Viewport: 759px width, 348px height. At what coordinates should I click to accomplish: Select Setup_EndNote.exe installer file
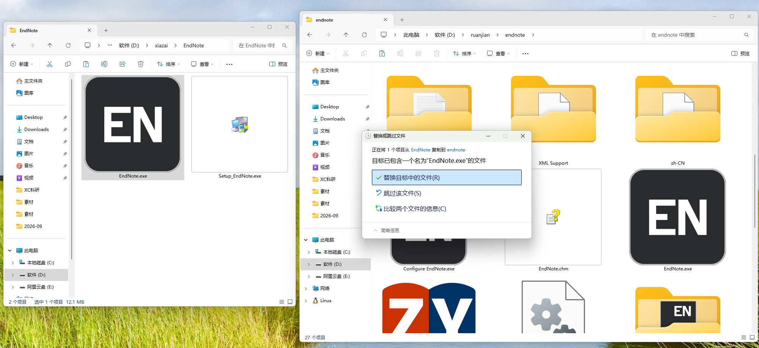click(x=240, y=128)
